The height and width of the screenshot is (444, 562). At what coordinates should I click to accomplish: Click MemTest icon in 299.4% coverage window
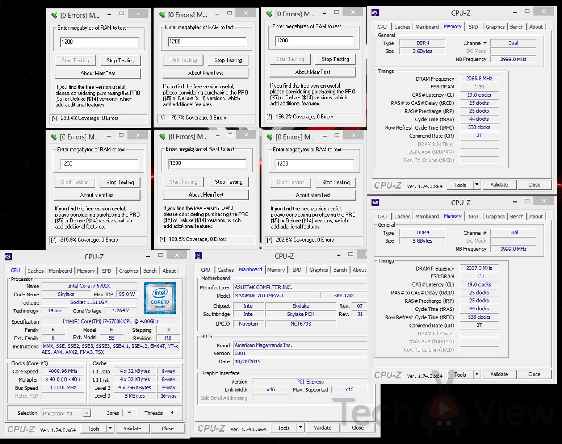[x=54, y=15]
